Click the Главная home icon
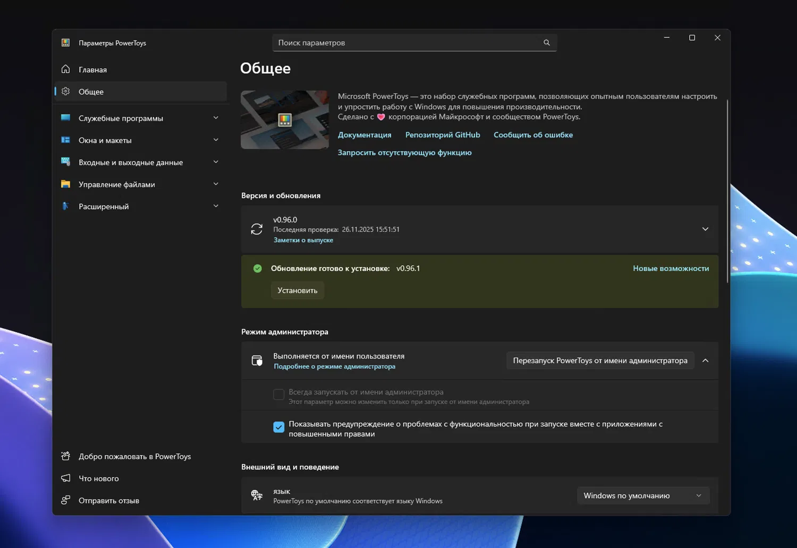This screenshot has height=548, width=797. 65,69
